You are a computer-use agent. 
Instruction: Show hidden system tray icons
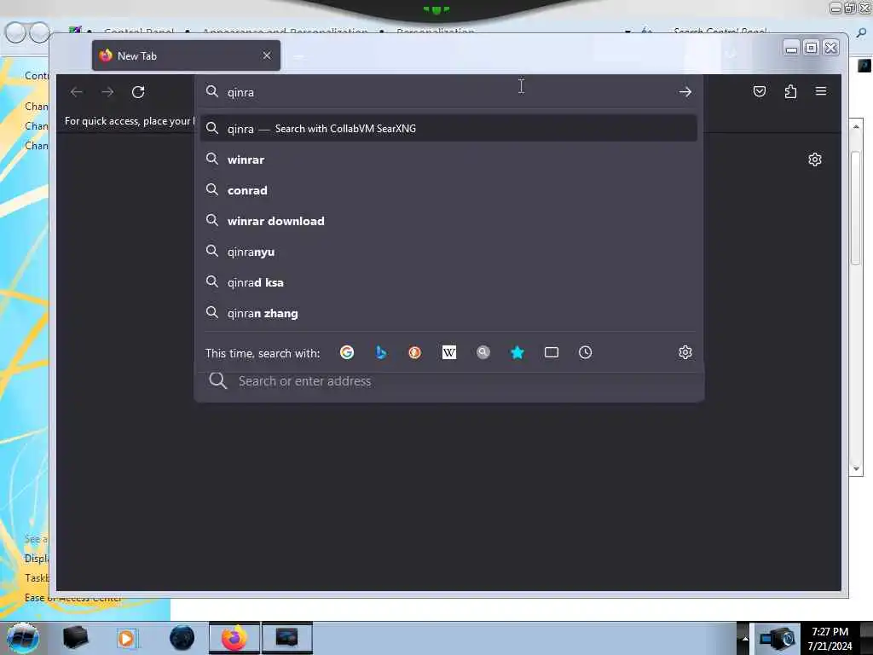click(x=744, y=639)
